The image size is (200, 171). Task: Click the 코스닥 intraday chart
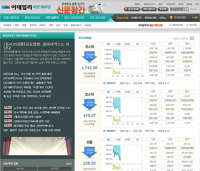click(127, 109)
